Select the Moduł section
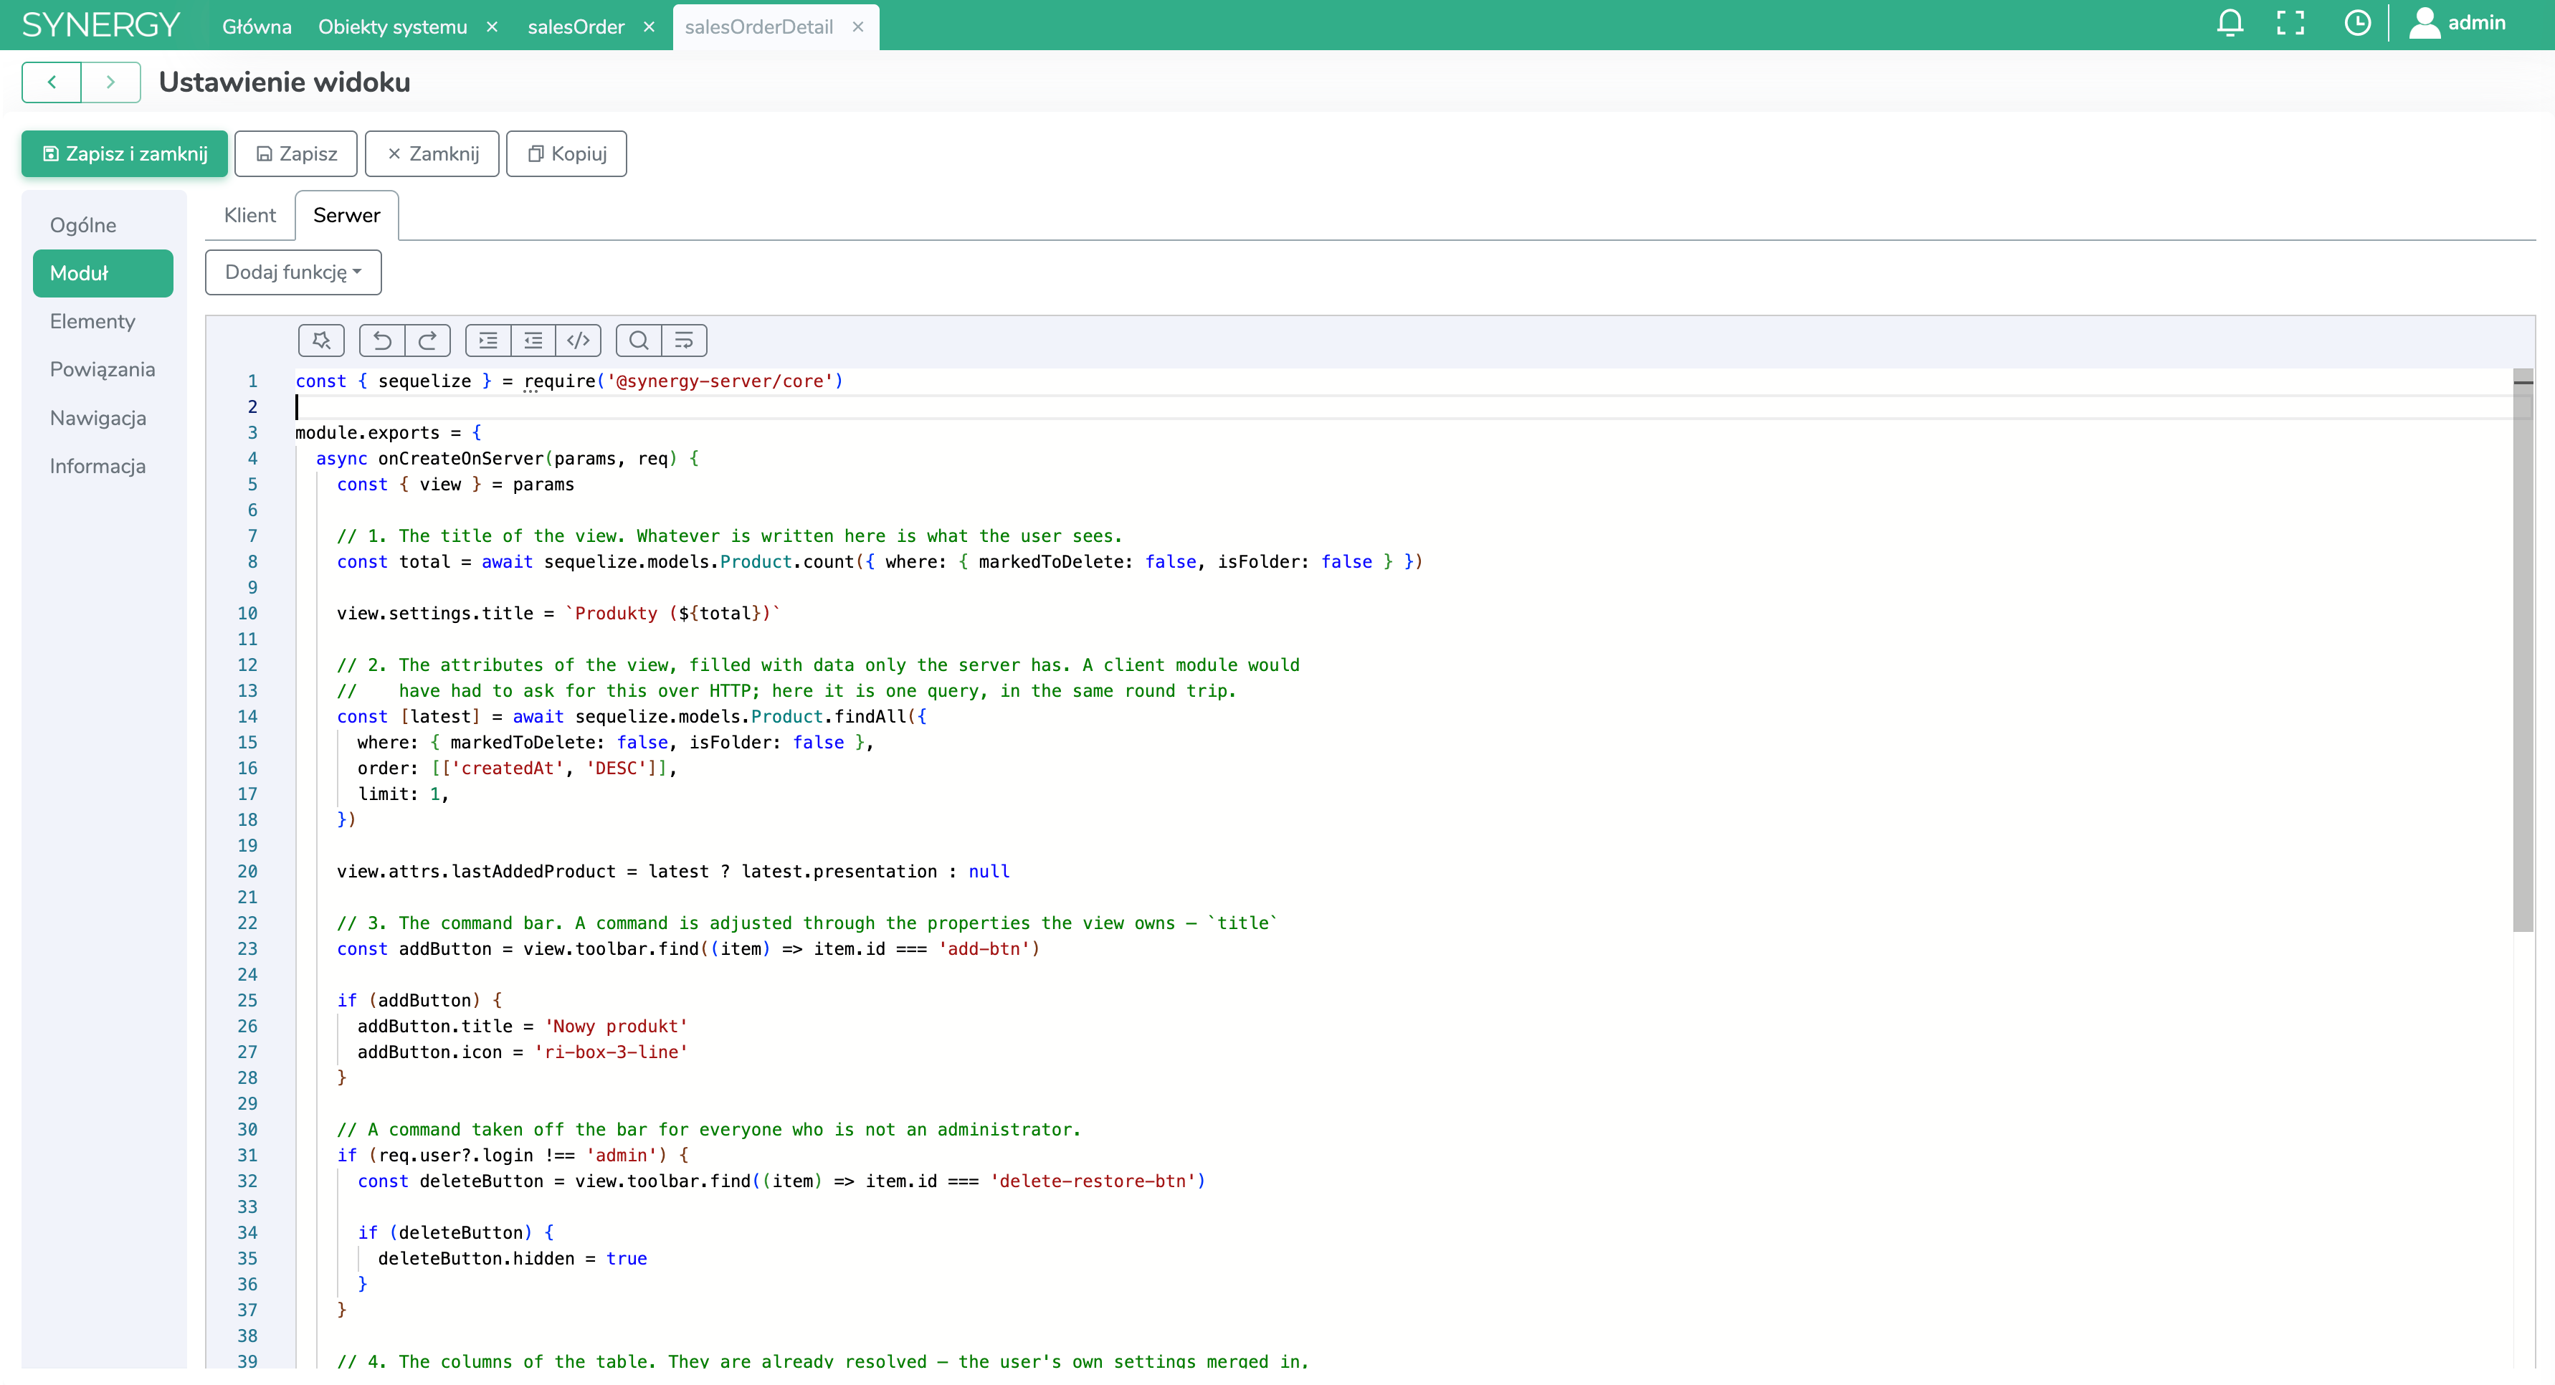 pyautogui.click(x=103, y=273)
